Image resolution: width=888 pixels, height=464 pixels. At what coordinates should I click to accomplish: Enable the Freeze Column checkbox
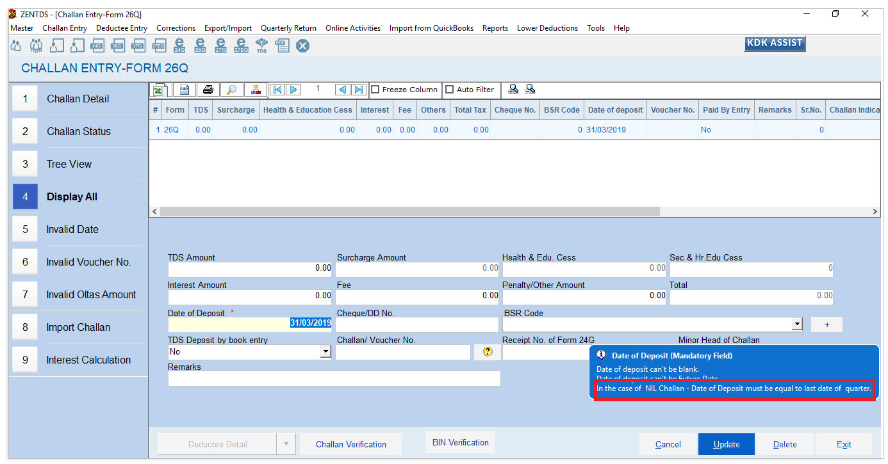[376, 90]
